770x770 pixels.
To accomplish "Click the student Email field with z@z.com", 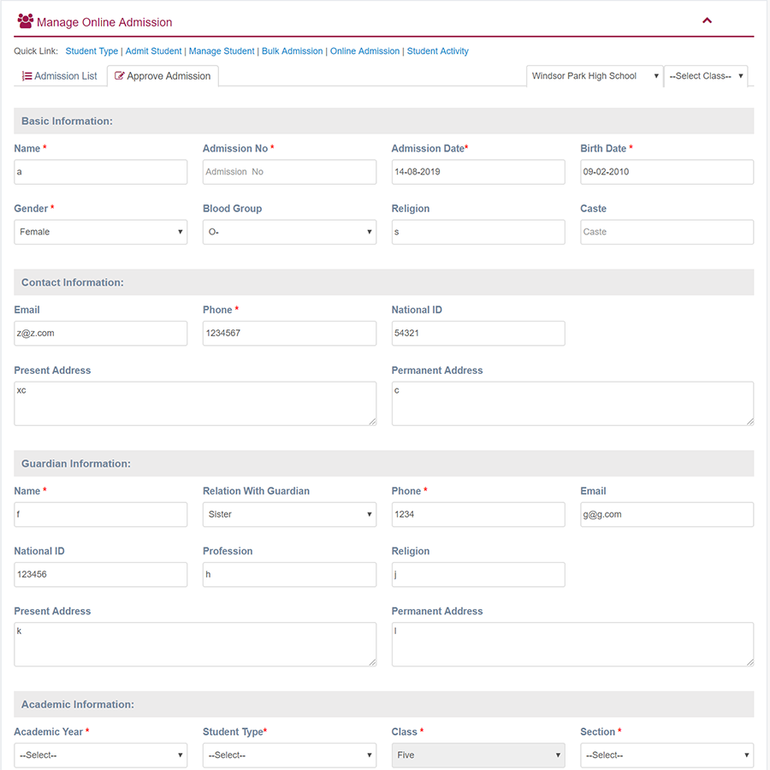I will click(x=101, y=334).
